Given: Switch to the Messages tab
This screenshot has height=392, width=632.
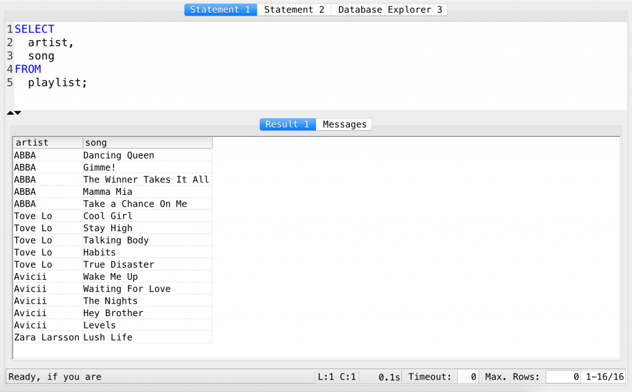Looking at the screenshot, I should tap(344, 124).
